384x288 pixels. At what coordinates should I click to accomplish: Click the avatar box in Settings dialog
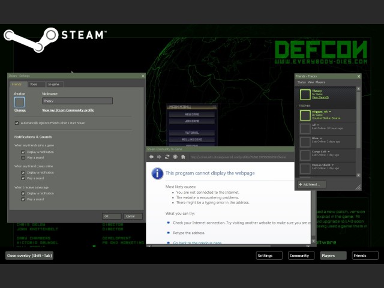[19, 102]
